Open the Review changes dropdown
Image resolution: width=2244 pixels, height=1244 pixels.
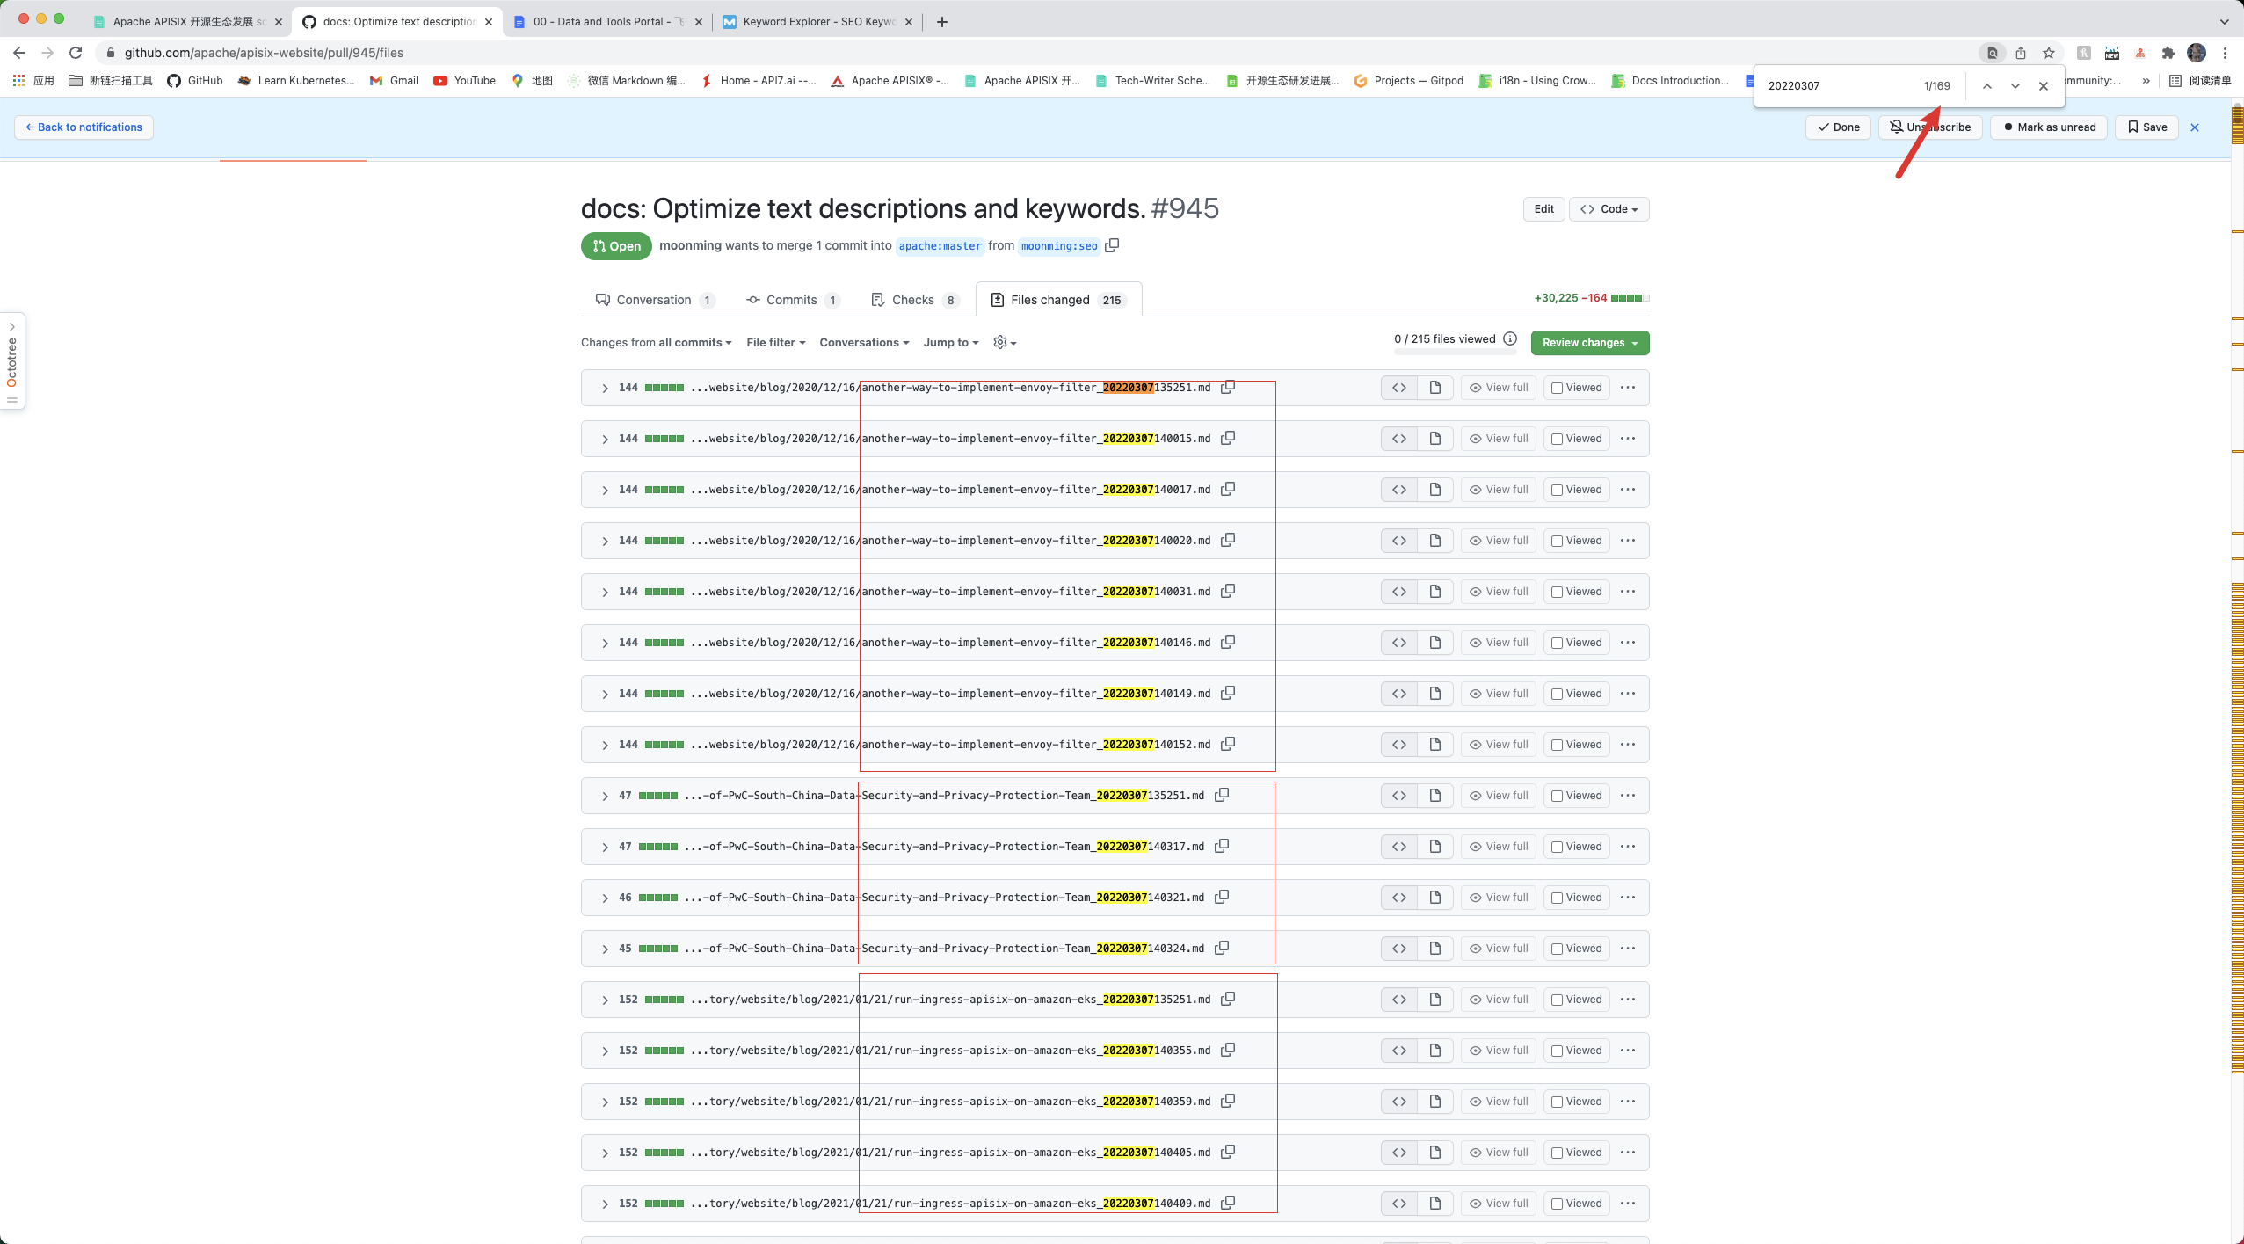[x=1589, y=343]
